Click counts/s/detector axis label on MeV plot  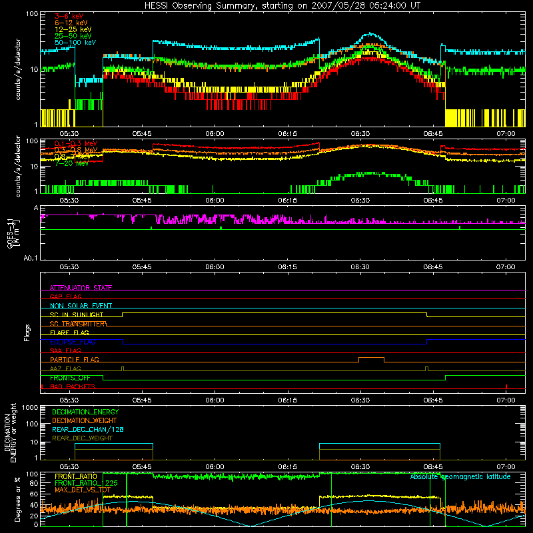click(18, 166)
